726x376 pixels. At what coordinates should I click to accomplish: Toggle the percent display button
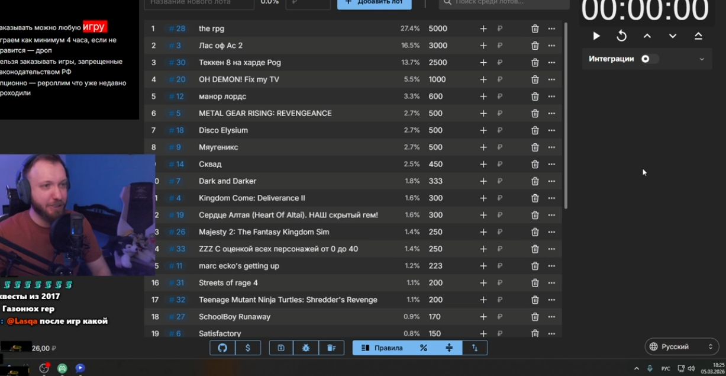(424, 348)
